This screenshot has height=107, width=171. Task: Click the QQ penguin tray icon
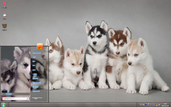[x=156, y=105]
